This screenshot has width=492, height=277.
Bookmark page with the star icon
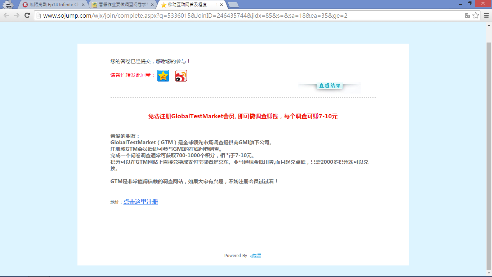click(x=476, y=16)
